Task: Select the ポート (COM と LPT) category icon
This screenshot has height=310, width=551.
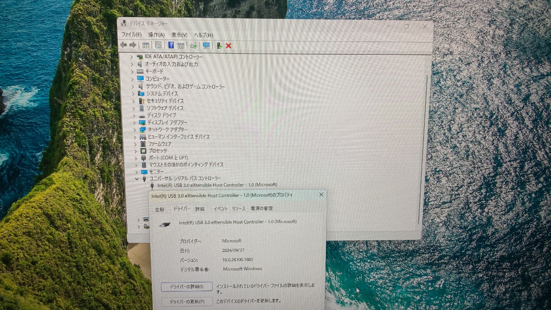Action: point(143,158)
